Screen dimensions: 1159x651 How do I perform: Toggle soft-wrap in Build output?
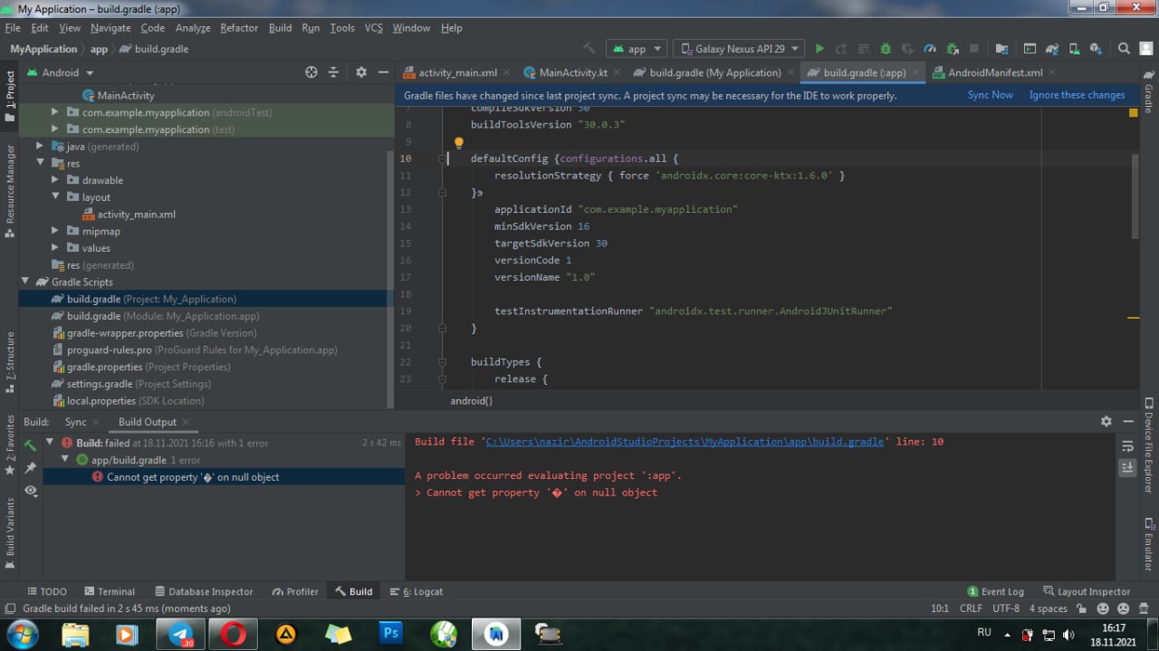1127,445
